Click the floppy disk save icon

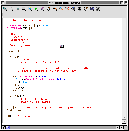click(73, 9)
